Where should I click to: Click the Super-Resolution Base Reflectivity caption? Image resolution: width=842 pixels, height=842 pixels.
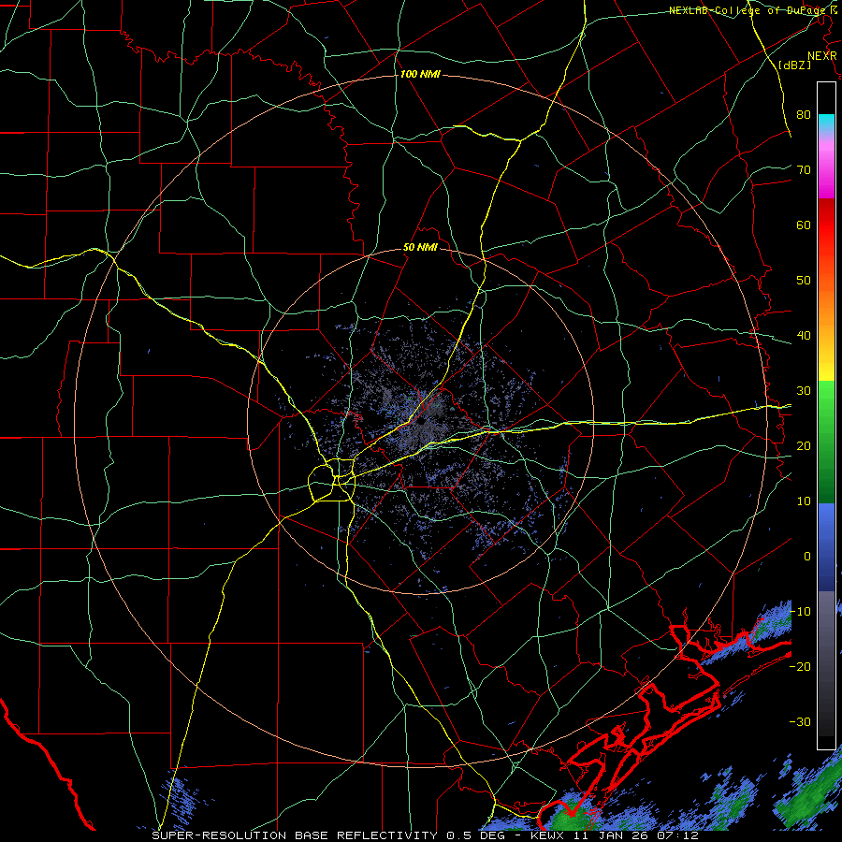[425, 835]
